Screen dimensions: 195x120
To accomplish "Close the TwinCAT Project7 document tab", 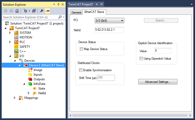I will click(102, 4).
